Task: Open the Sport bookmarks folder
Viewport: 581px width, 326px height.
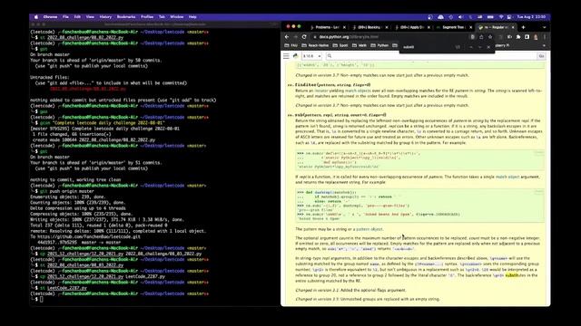Action: (340, 45)
